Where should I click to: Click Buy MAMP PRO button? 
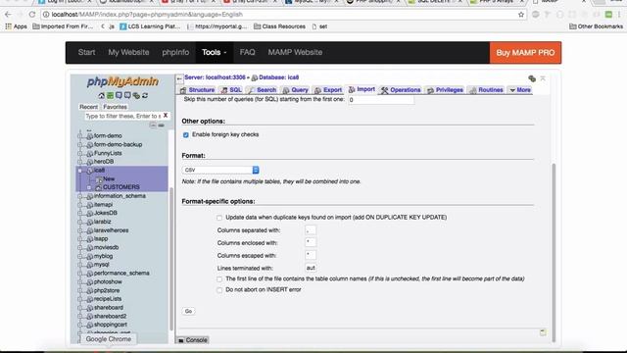pyautogui.click(x=525, y=52)
